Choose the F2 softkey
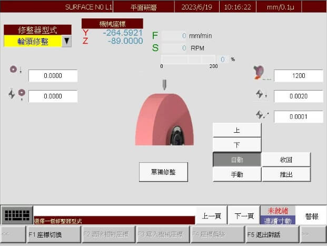Viewport: 327px width, 246px height. pos(108,234)
